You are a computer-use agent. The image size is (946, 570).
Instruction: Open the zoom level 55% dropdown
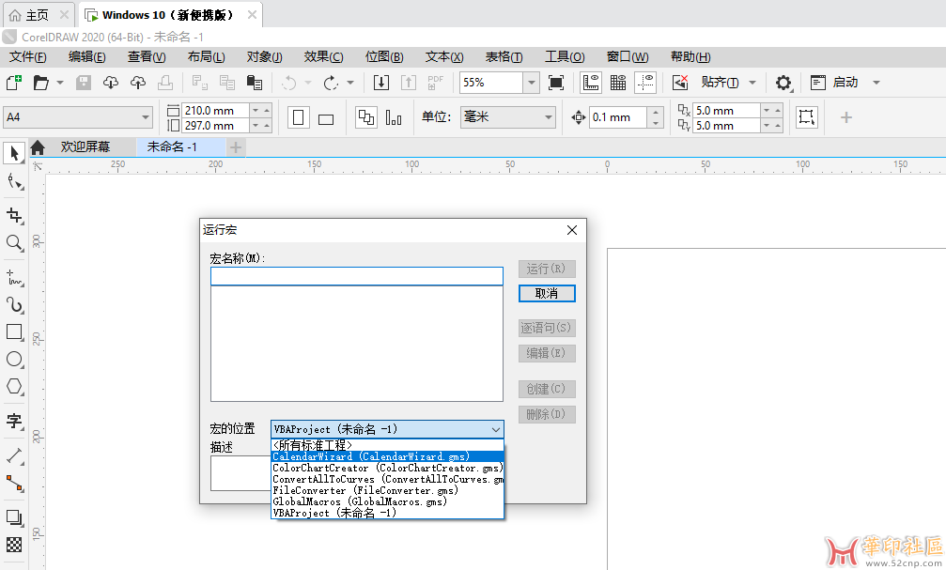(x=531, y=83)
